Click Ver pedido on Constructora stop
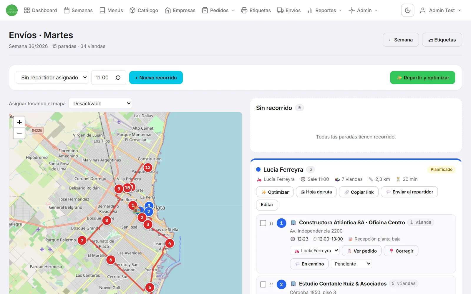The height and width of the screenshot is (294, 471). tap(362, 251)
